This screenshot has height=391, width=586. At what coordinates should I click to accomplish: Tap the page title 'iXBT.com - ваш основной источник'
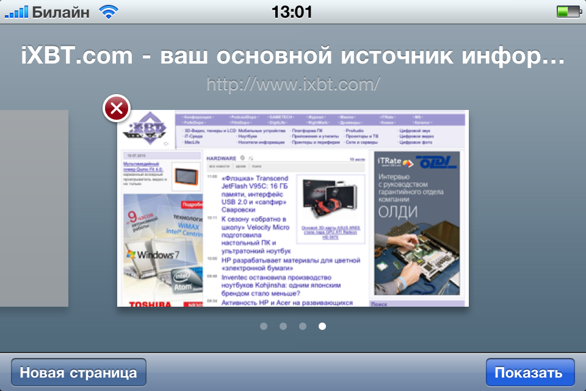click(292, 56)
